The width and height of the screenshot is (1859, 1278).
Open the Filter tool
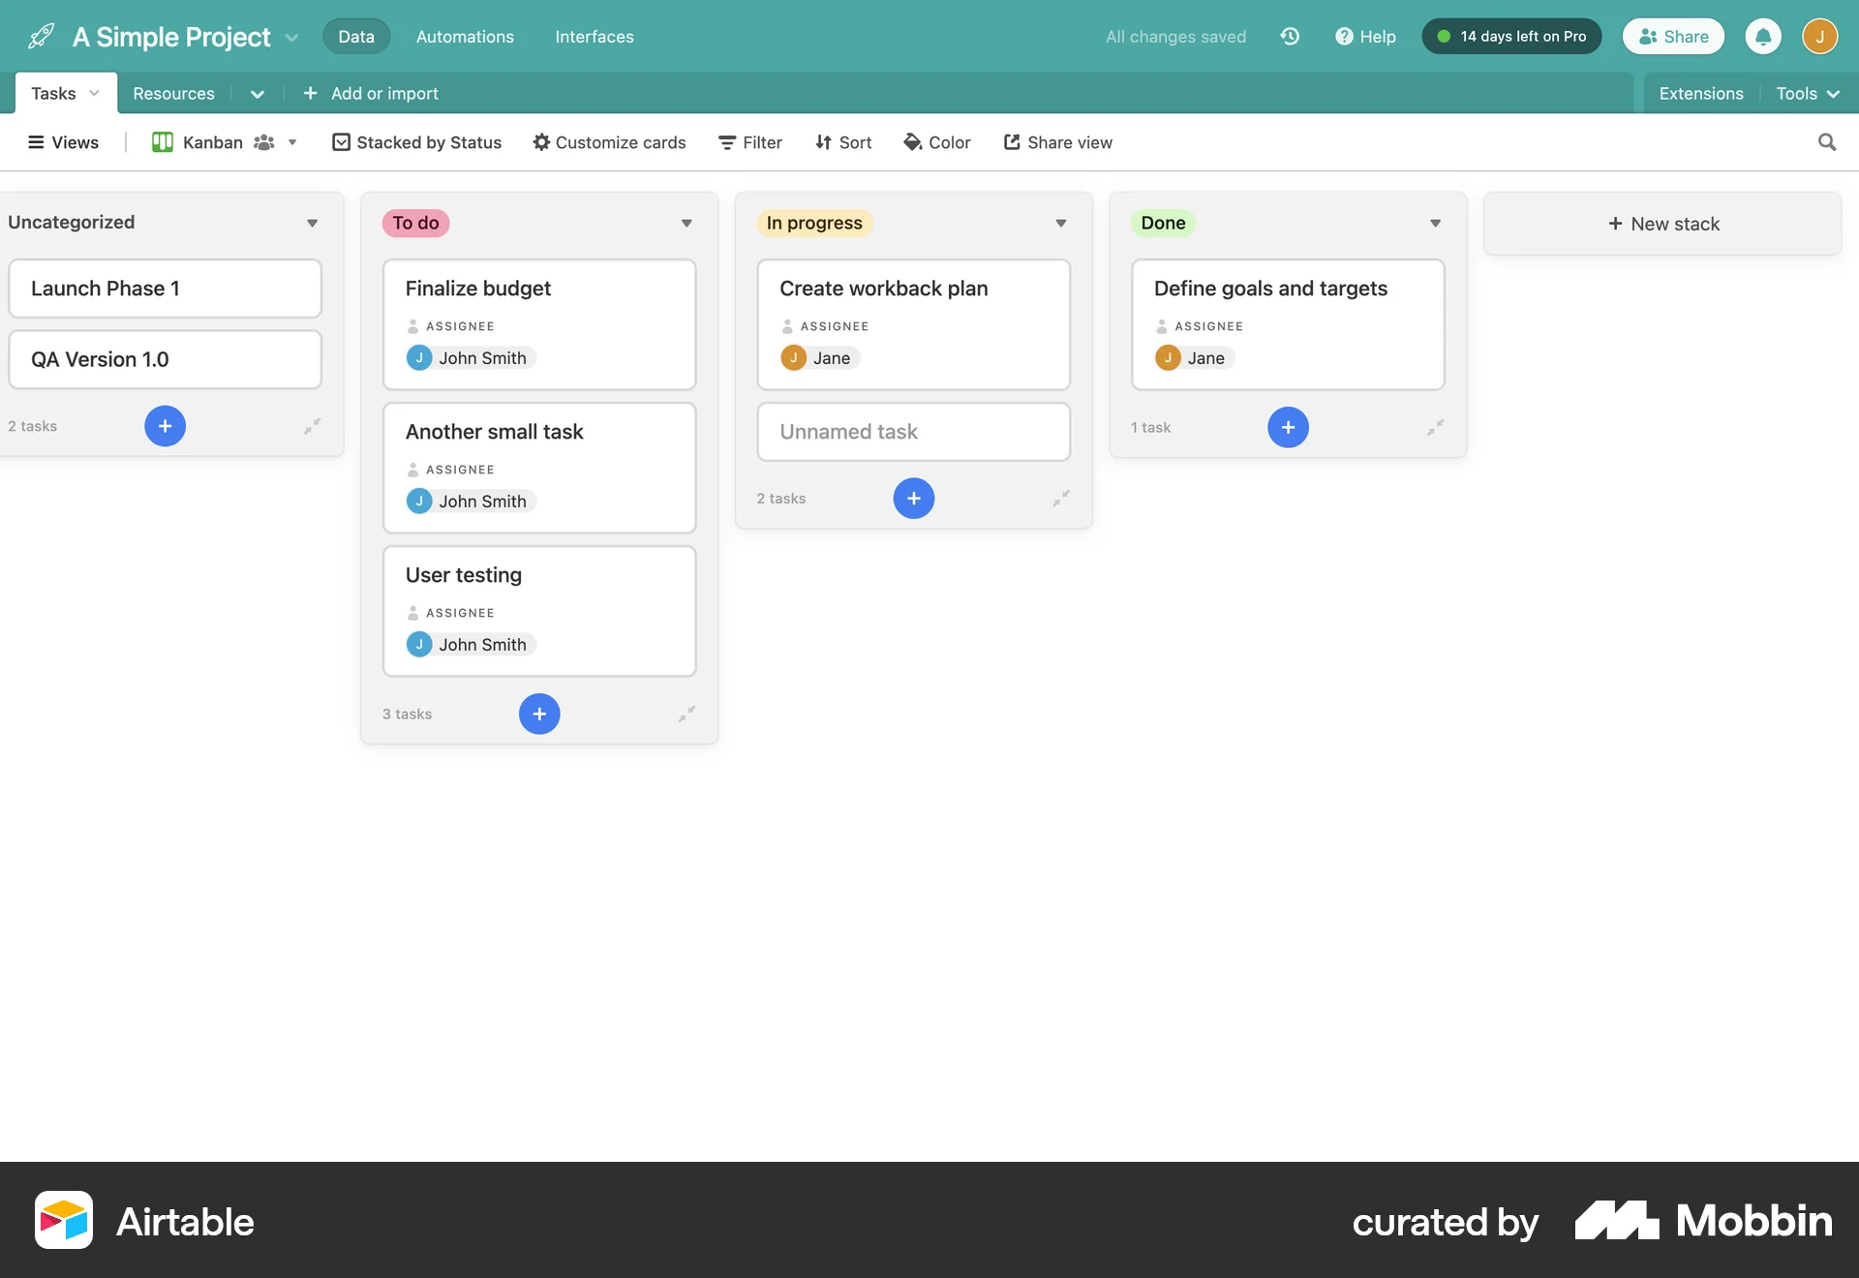[749, 142]
